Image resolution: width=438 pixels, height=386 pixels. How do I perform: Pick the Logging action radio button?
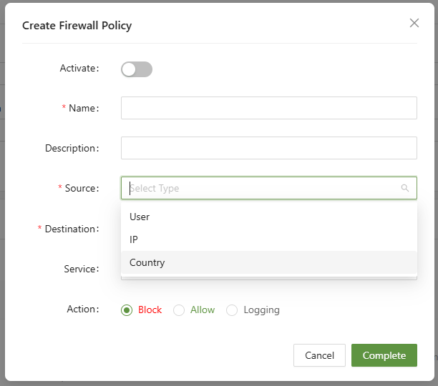(x=232, y=310)
